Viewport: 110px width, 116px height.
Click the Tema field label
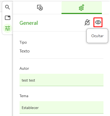24,96
